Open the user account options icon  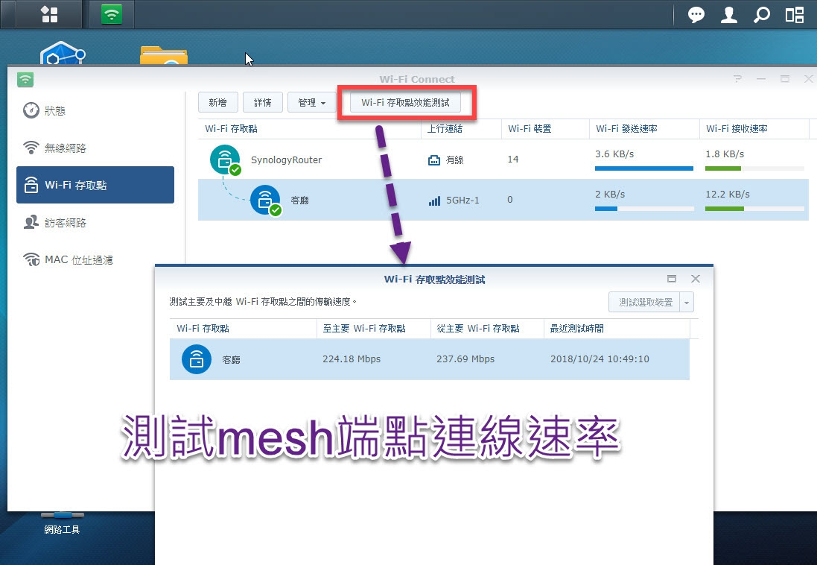pyautogui.click(x=729, y=15)
